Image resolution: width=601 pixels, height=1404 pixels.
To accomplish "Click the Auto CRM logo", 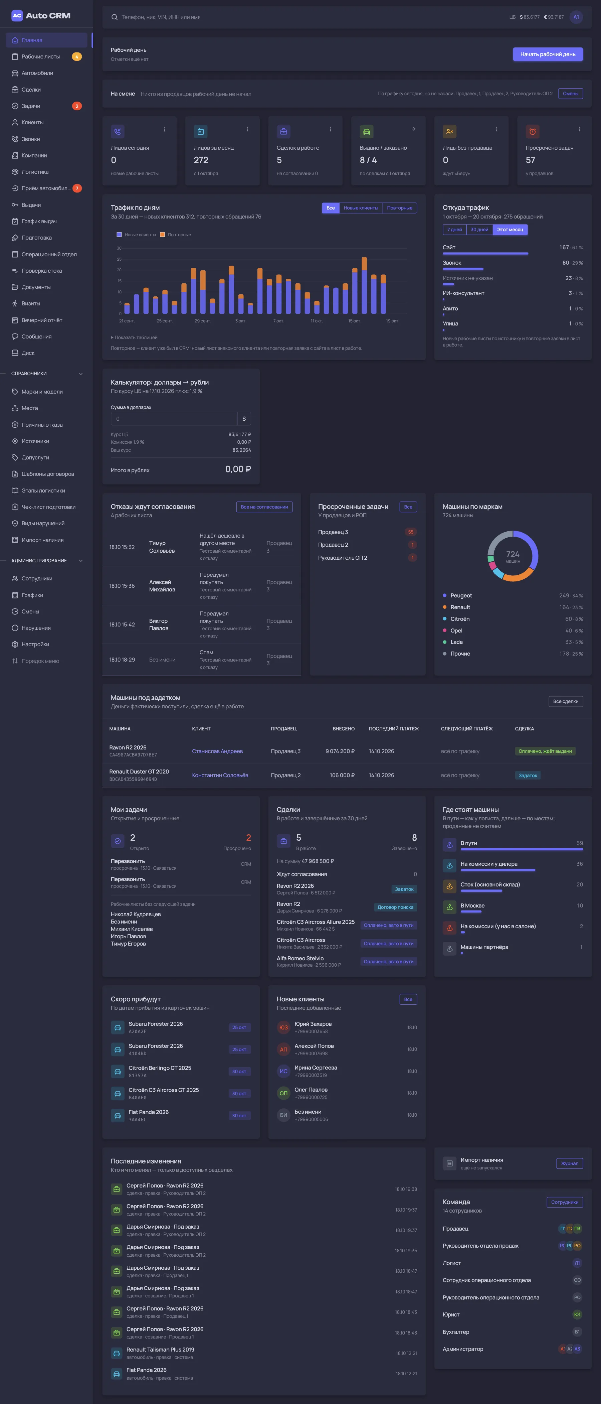I will (x=41, y=16).
